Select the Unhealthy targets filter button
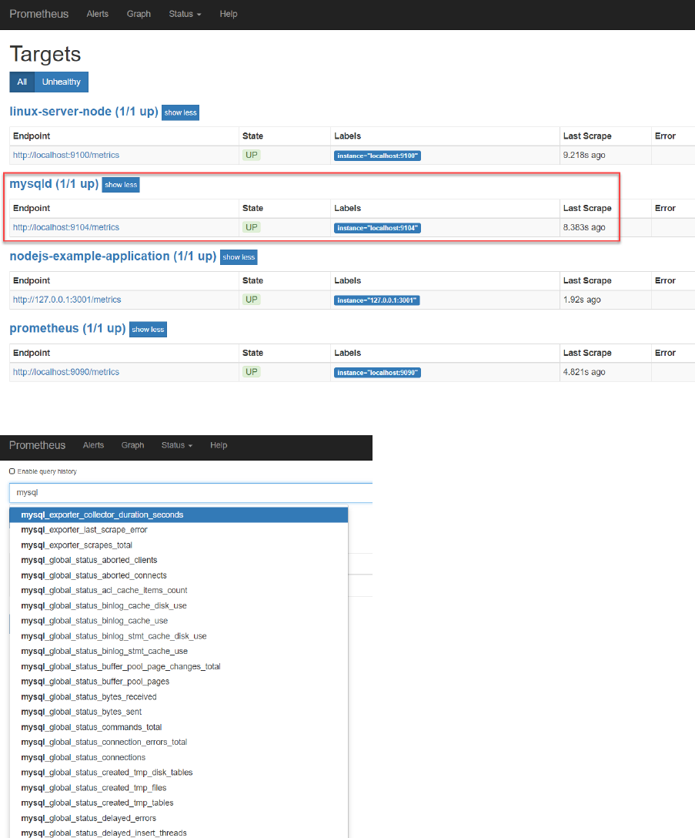The image size is (695, 838). tap(62, 82)
